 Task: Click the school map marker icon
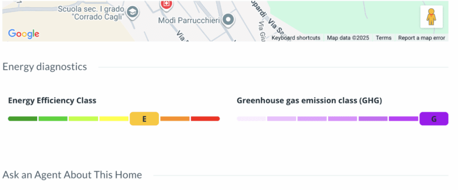pyautogui.click(x=132, y=13)
